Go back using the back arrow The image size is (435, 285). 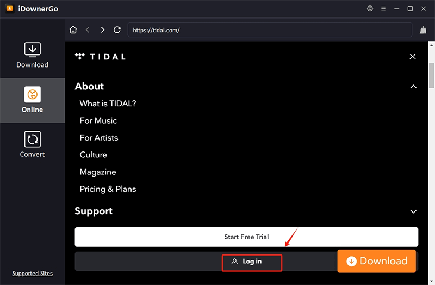[x=88, y=30]
